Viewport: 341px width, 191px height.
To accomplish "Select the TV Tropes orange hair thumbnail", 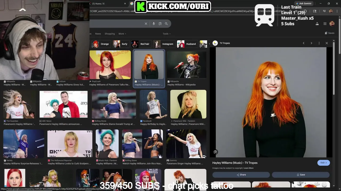I will (149, 65).
